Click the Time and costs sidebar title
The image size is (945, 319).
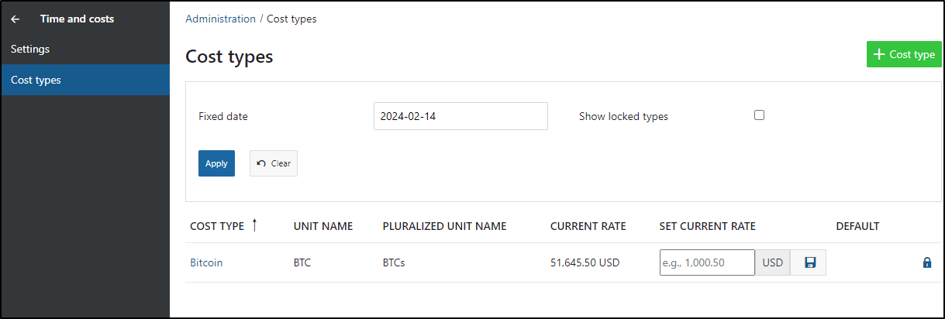[77, 19]
